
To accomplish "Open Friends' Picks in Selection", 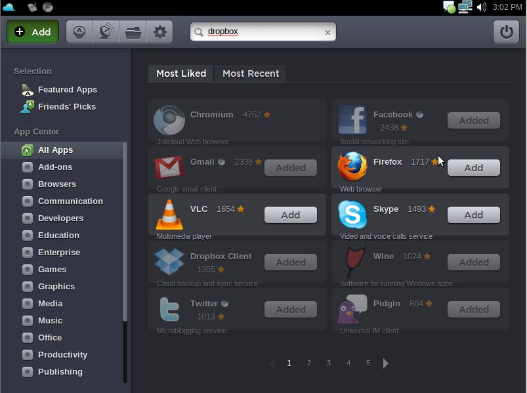I will (x=66, y=106).
